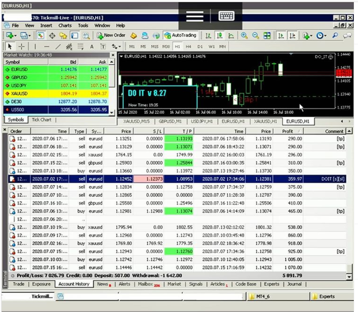Viewport: 358px width, 312px height.
Task: Click the Market Watch scrollbar down arrow
Action: point(112,112)
